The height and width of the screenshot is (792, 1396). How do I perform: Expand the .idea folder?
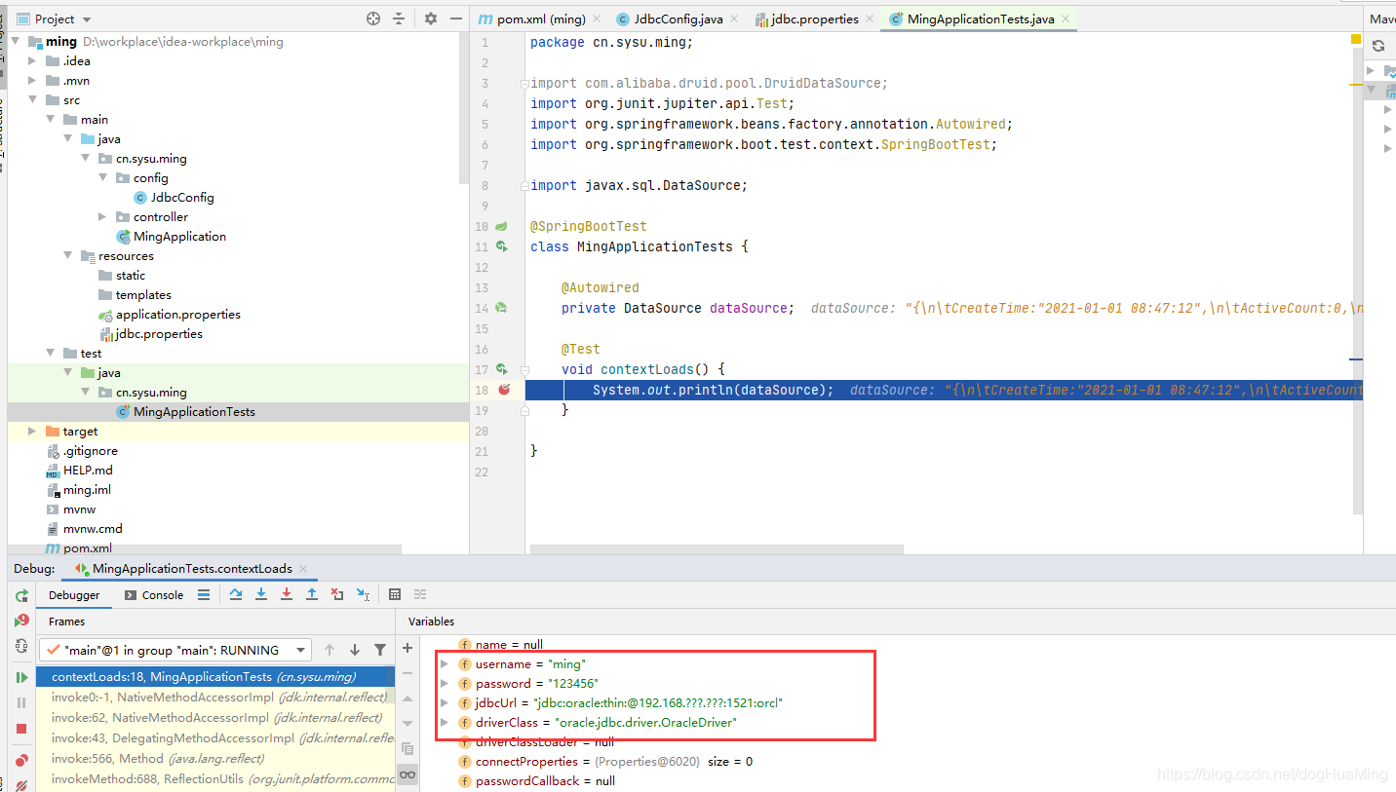33,61
